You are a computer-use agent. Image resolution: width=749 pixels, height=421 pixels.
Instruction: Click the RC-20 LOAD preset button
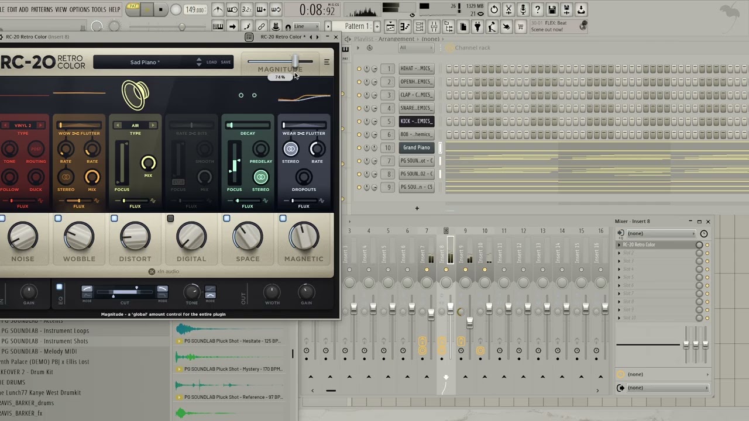pyautogui.click(x=211, y=62)
